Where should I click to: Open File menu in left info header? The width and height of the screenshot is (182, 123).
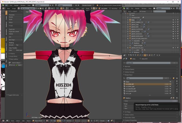click(11, 5)
